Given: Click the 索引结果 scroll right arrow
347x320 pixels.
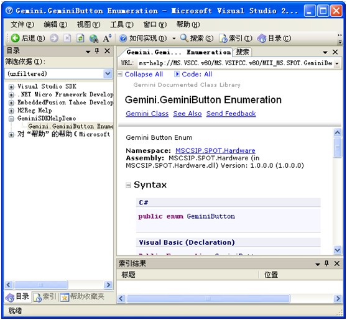Looking at the screenshot, I should [338, 299].
